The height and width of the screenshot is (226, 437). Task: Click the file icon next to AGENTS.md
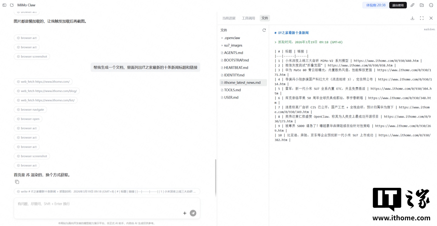222,53
